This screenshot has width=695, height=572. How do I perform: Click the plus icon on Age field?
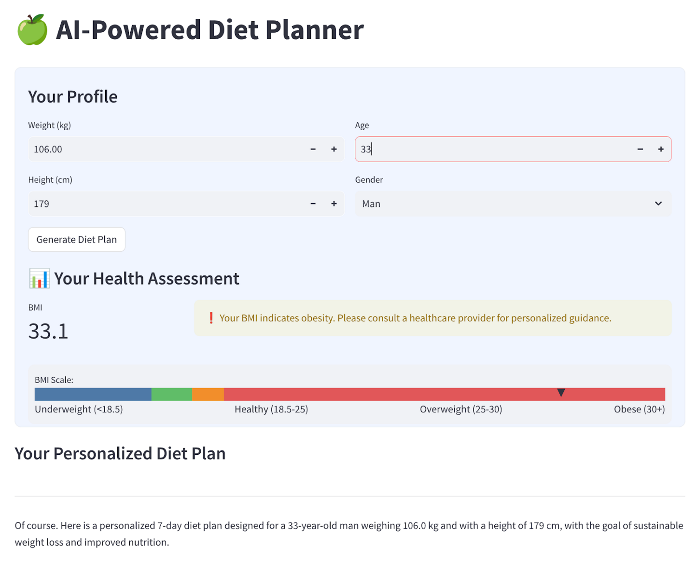pyautogui.click(x=661, y=149)
